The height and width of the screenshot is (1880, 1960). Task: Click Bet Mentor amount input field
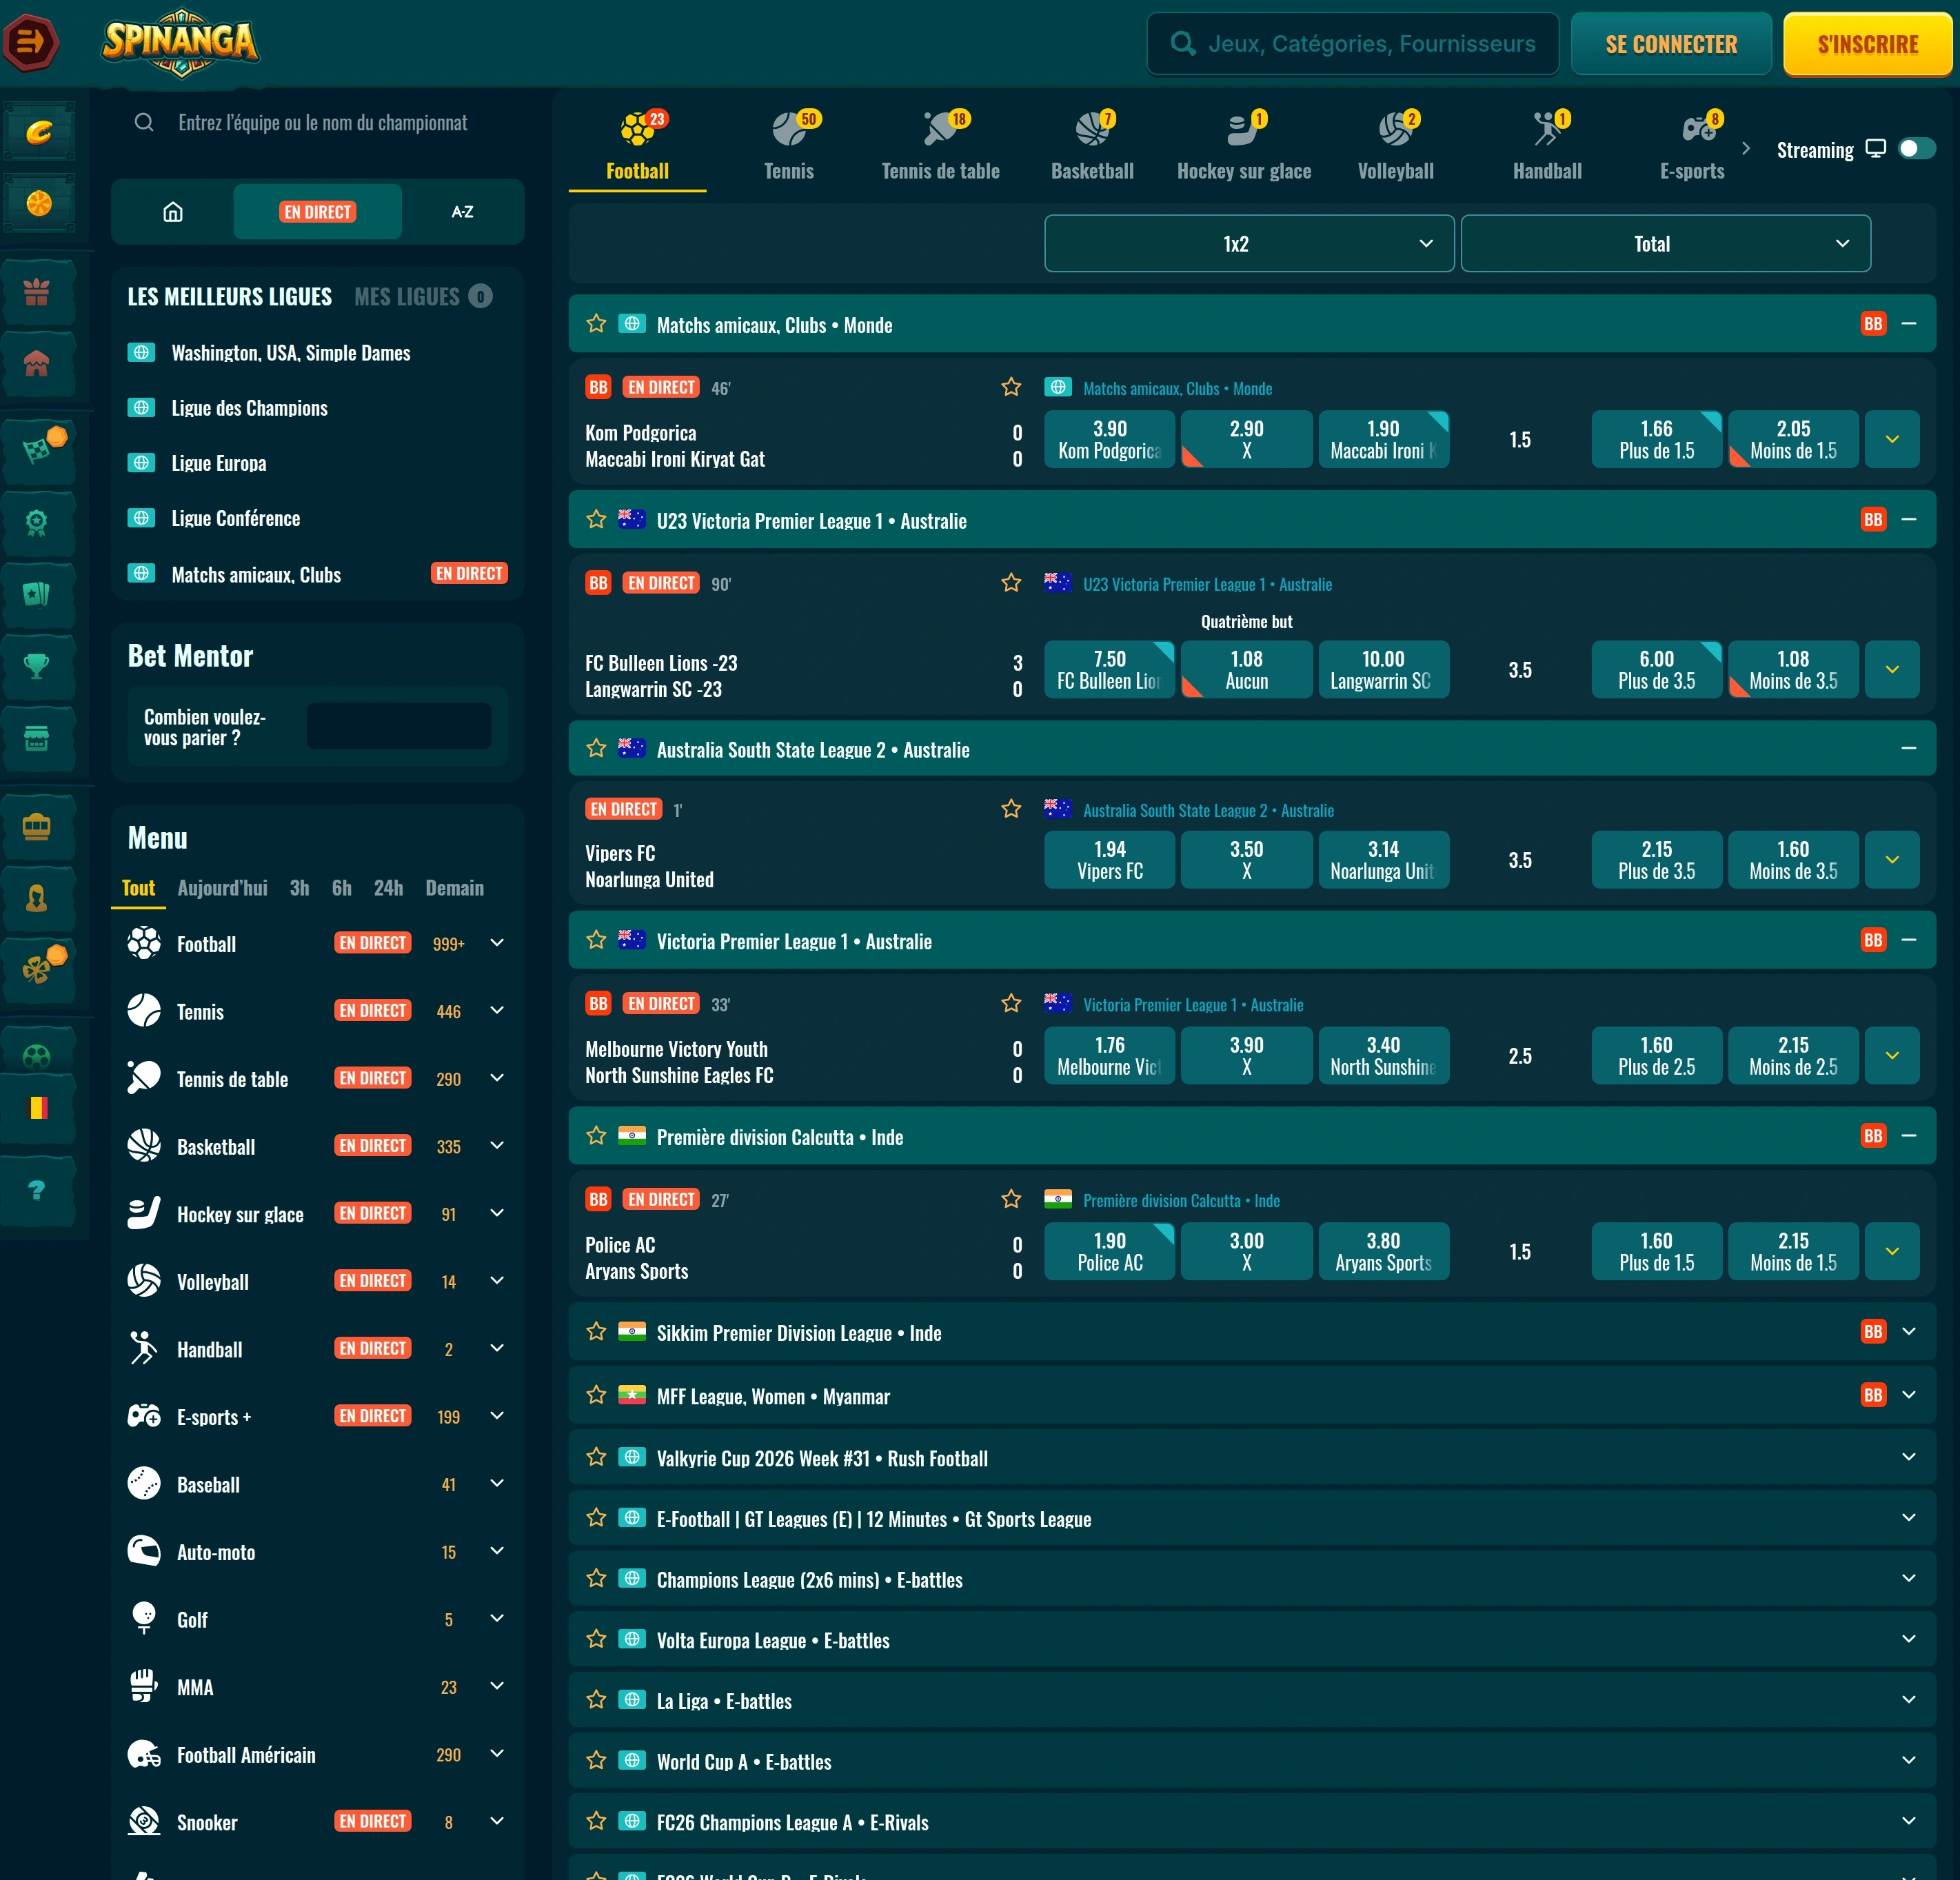[x=398, y=727]
